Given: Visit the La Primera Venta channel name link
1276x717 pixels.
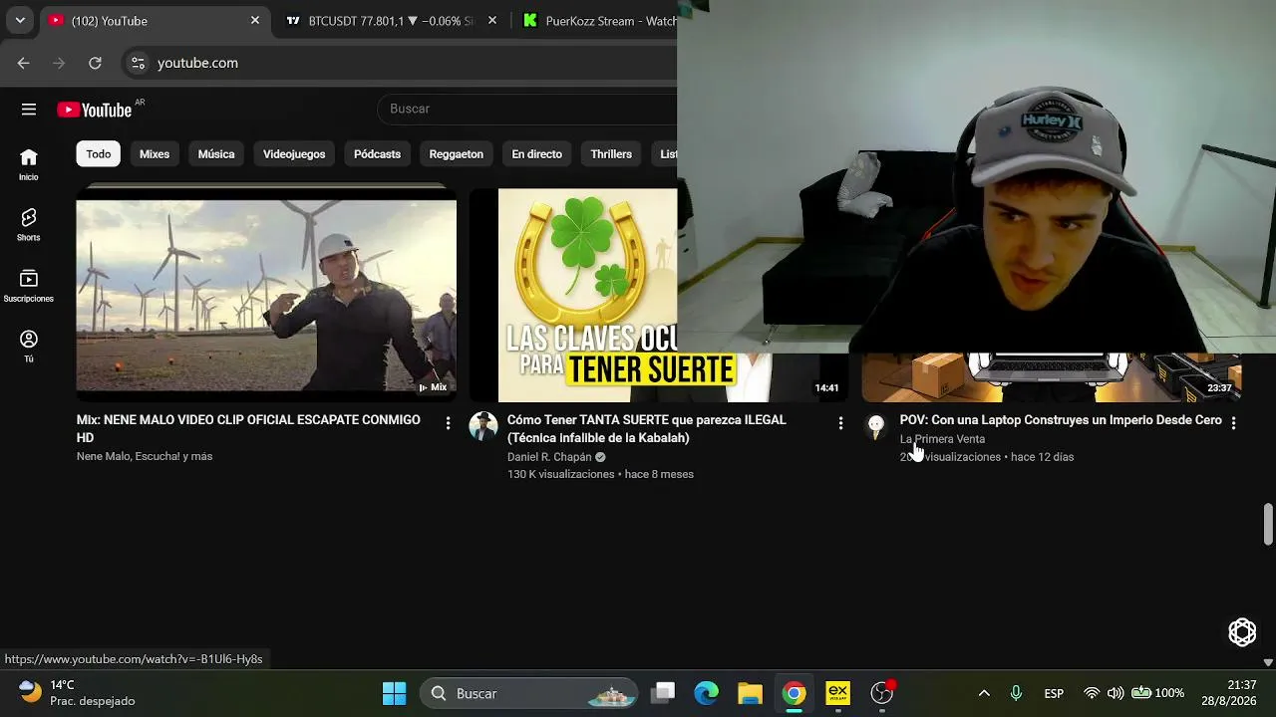Looking at the screenshot, I should (942, 439).
